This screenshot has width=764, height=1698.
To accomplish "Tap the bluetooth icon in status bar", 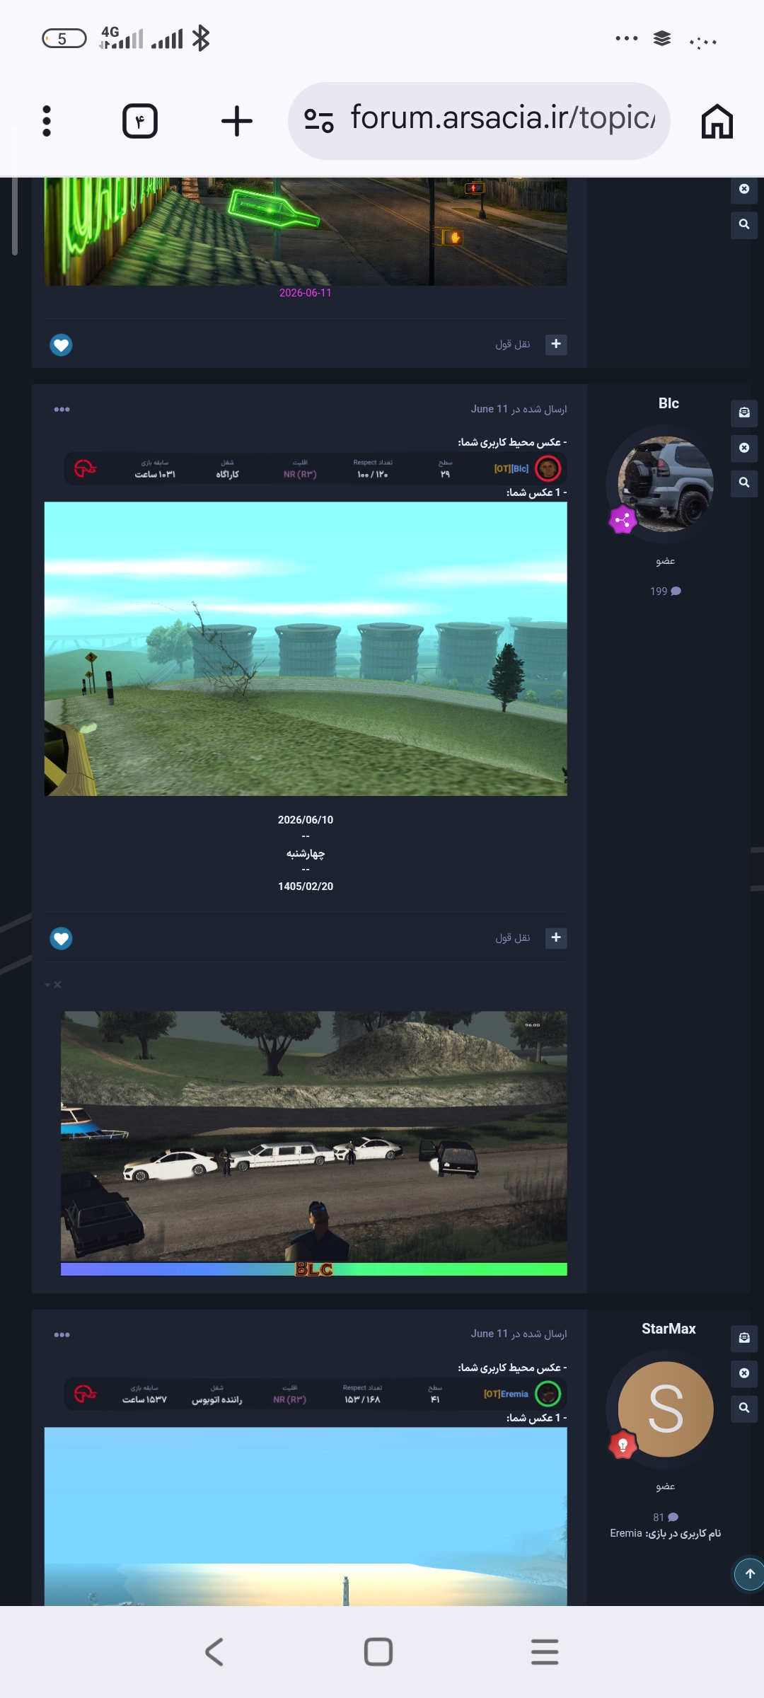I will [201, 38].
